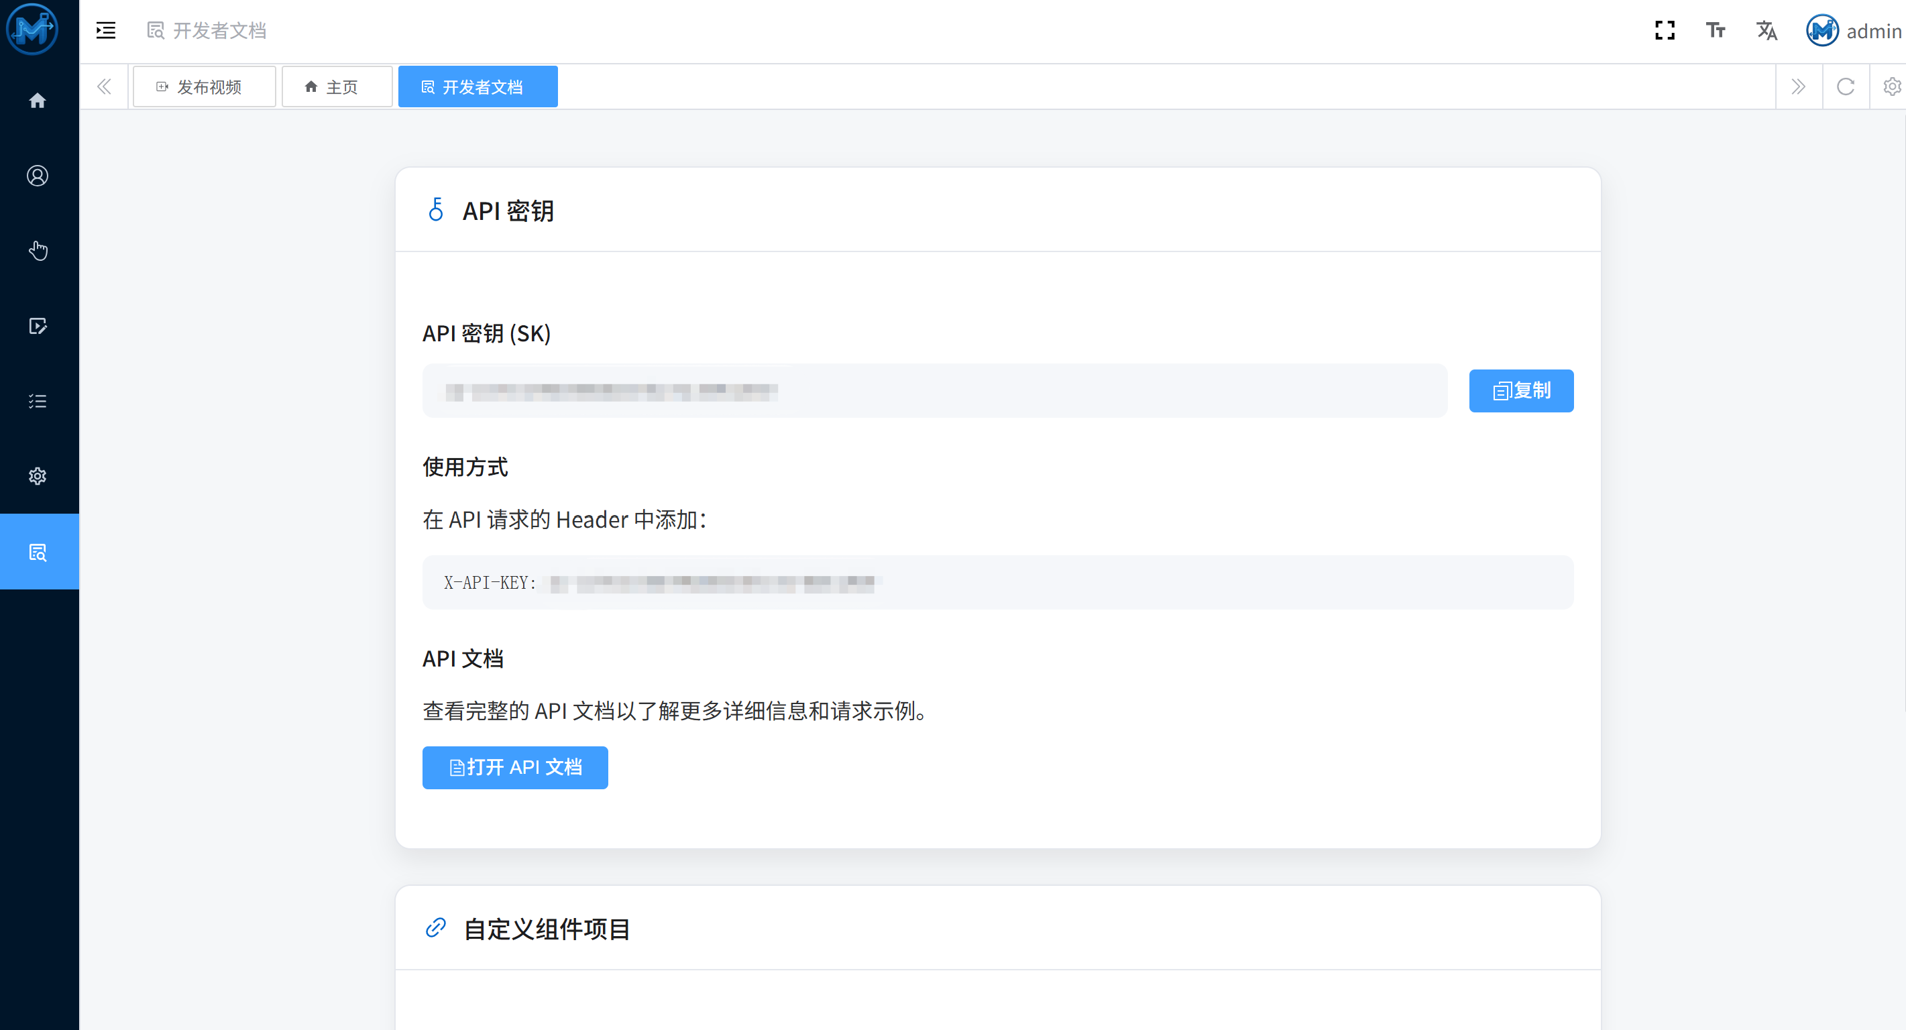
Task: Switch to the 主页 tab
Action: click(x=337, y=87)
